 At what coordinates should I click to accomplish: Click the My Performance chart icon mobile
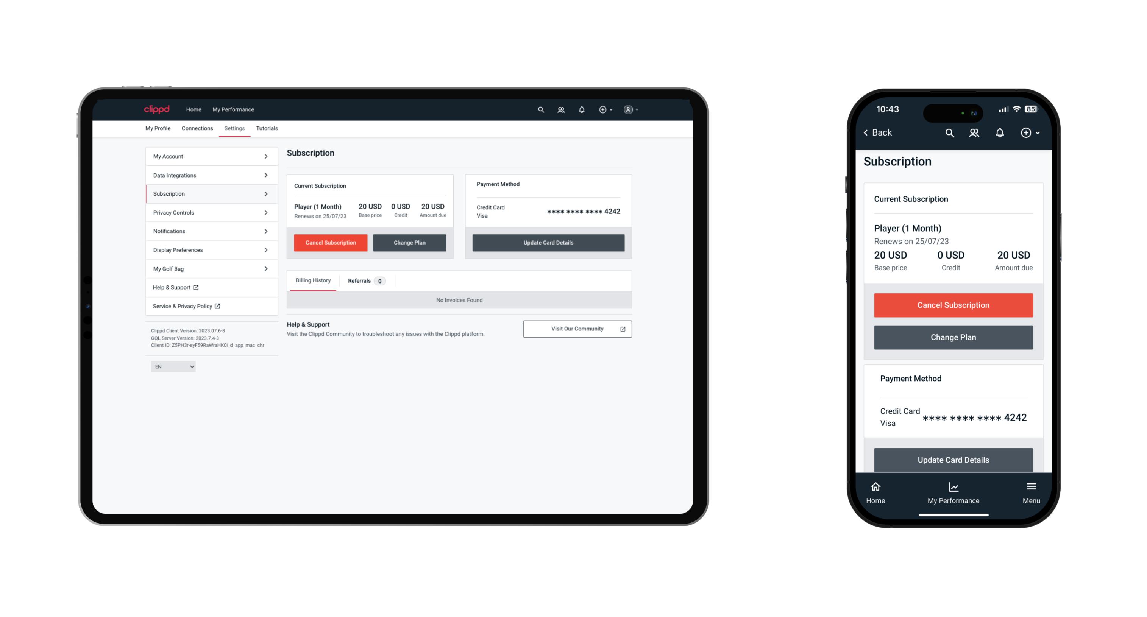click(952, 487)
